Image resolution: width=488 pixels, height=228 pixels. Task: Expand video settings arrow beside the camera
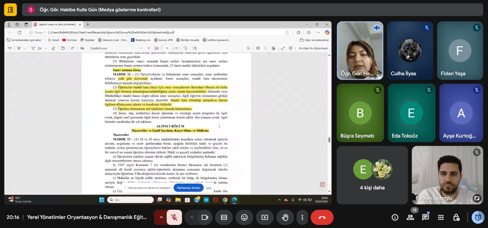point(192,217)
